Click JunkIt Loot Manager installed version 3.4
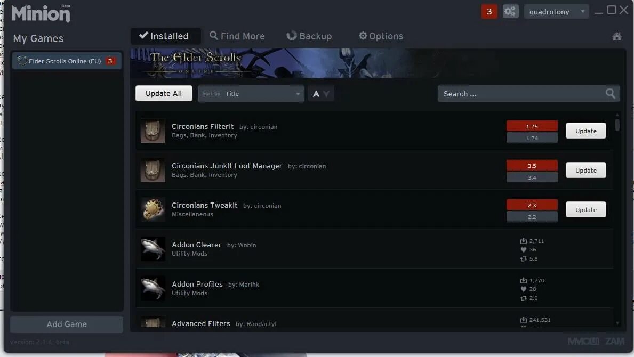 click(532, 177)
